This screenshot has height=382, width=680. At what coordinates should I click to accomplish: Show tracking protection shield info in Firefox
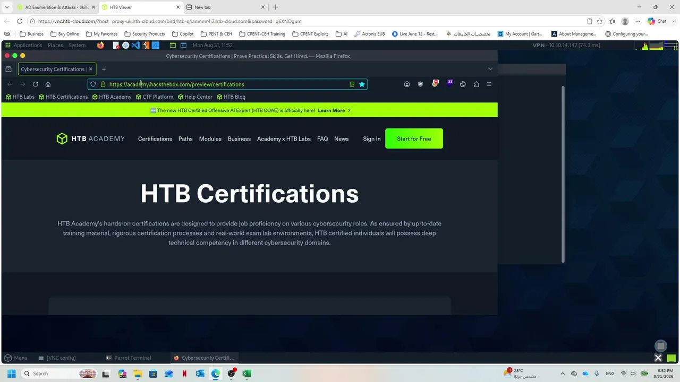click(93, 84)
